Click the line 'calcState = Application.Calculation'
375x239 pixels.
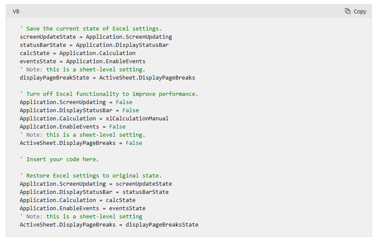coord(77,53)
